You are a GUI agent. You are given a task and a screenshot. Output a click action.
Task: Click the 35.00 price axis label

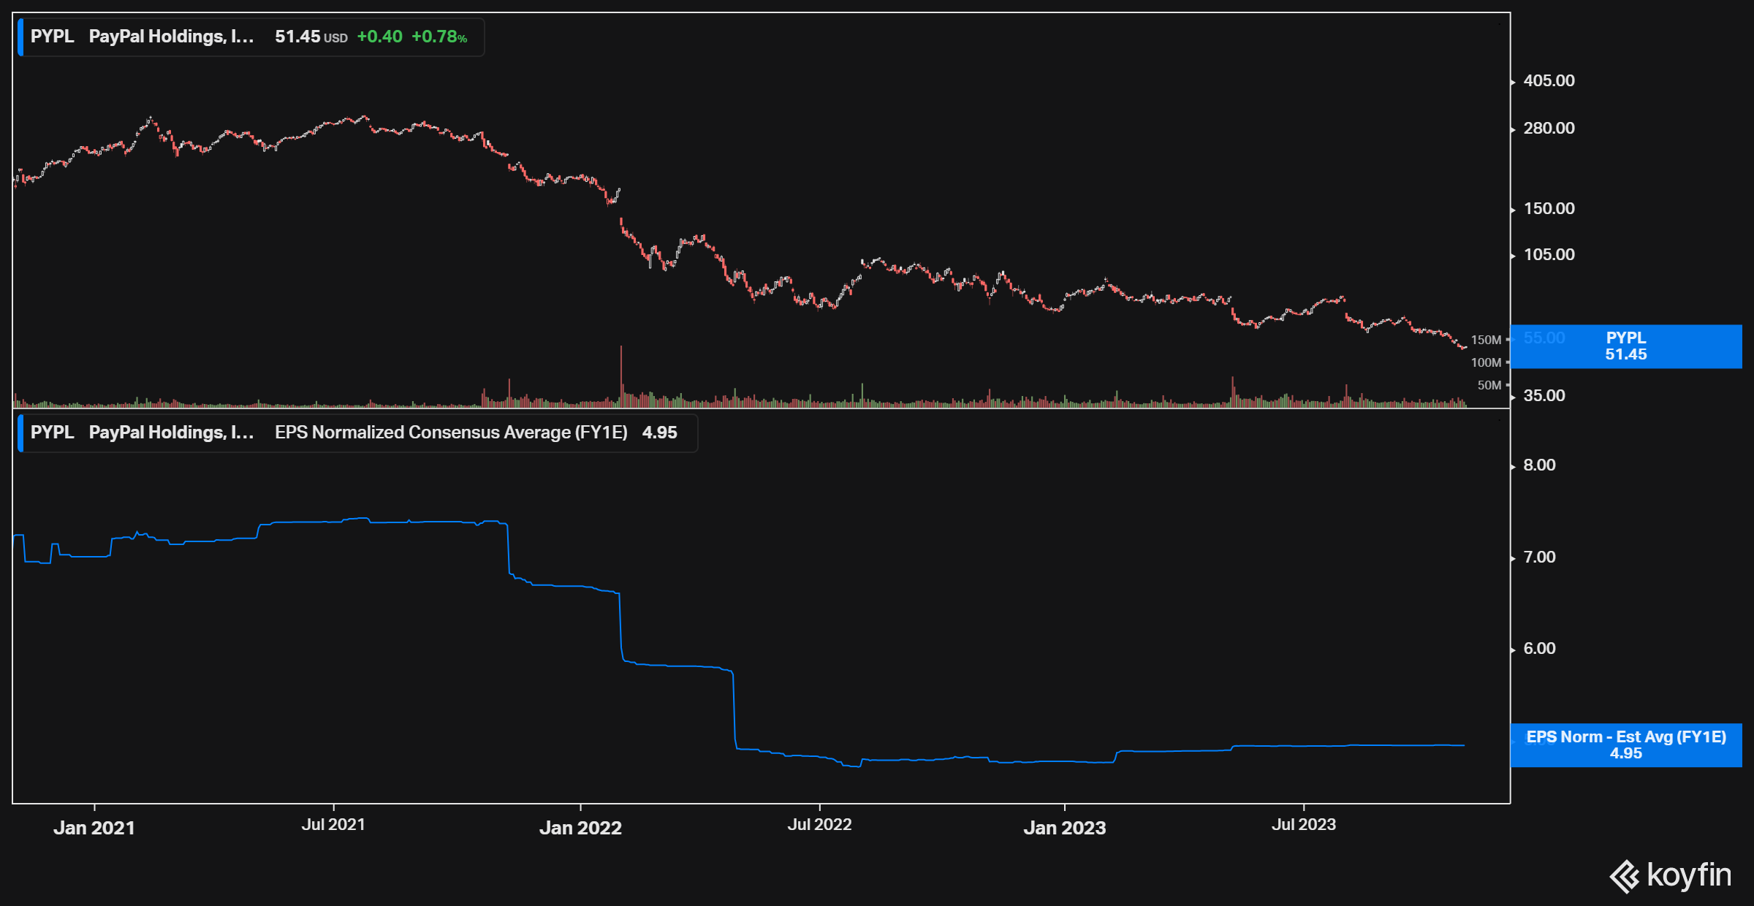click(x=1544, y=396)
